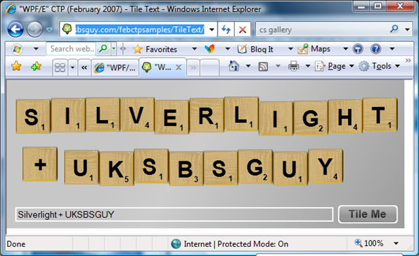The height and width of the screenshot is (256, 419).
Task: Click the Tile Me button
Action: (368, 214)
